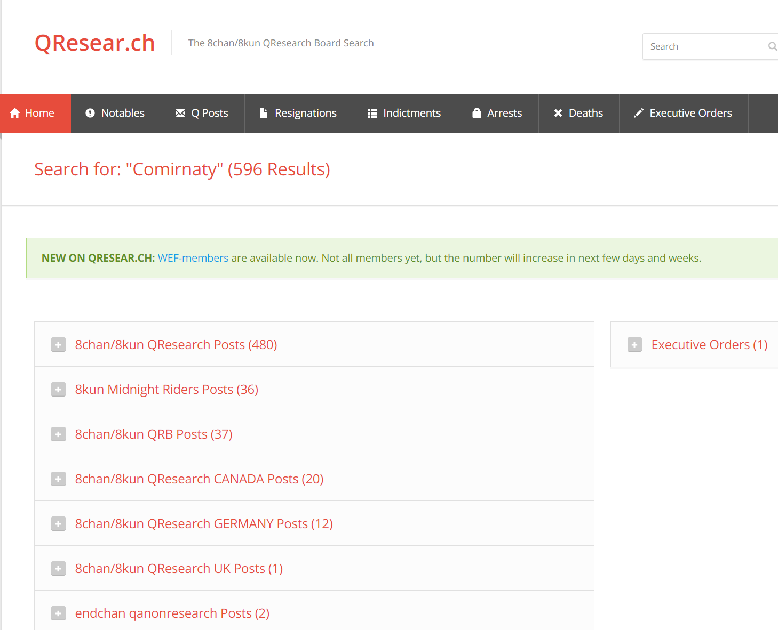Click the Resignations document icon
Image resolution: width=778 pixels, height=630 pixels.
[264, 113]
